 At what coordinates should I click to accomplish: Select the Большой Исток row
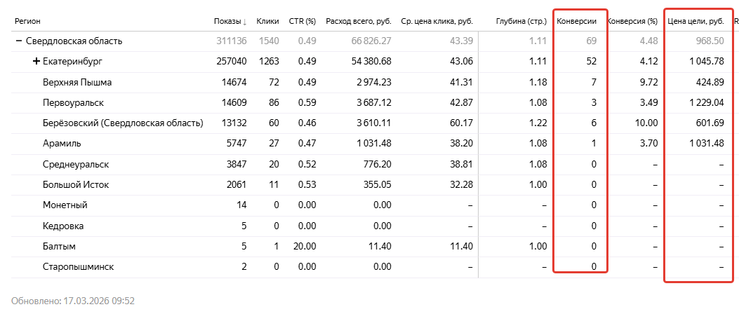pyautogui.click(x=74, y=184)
